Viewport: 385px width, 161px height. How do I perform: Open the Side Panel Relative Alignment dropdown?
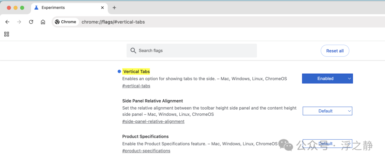pyautogui.click(x=327, y=111)
